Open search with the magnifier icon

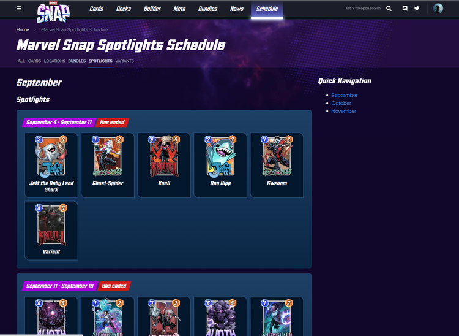point(389,9)
